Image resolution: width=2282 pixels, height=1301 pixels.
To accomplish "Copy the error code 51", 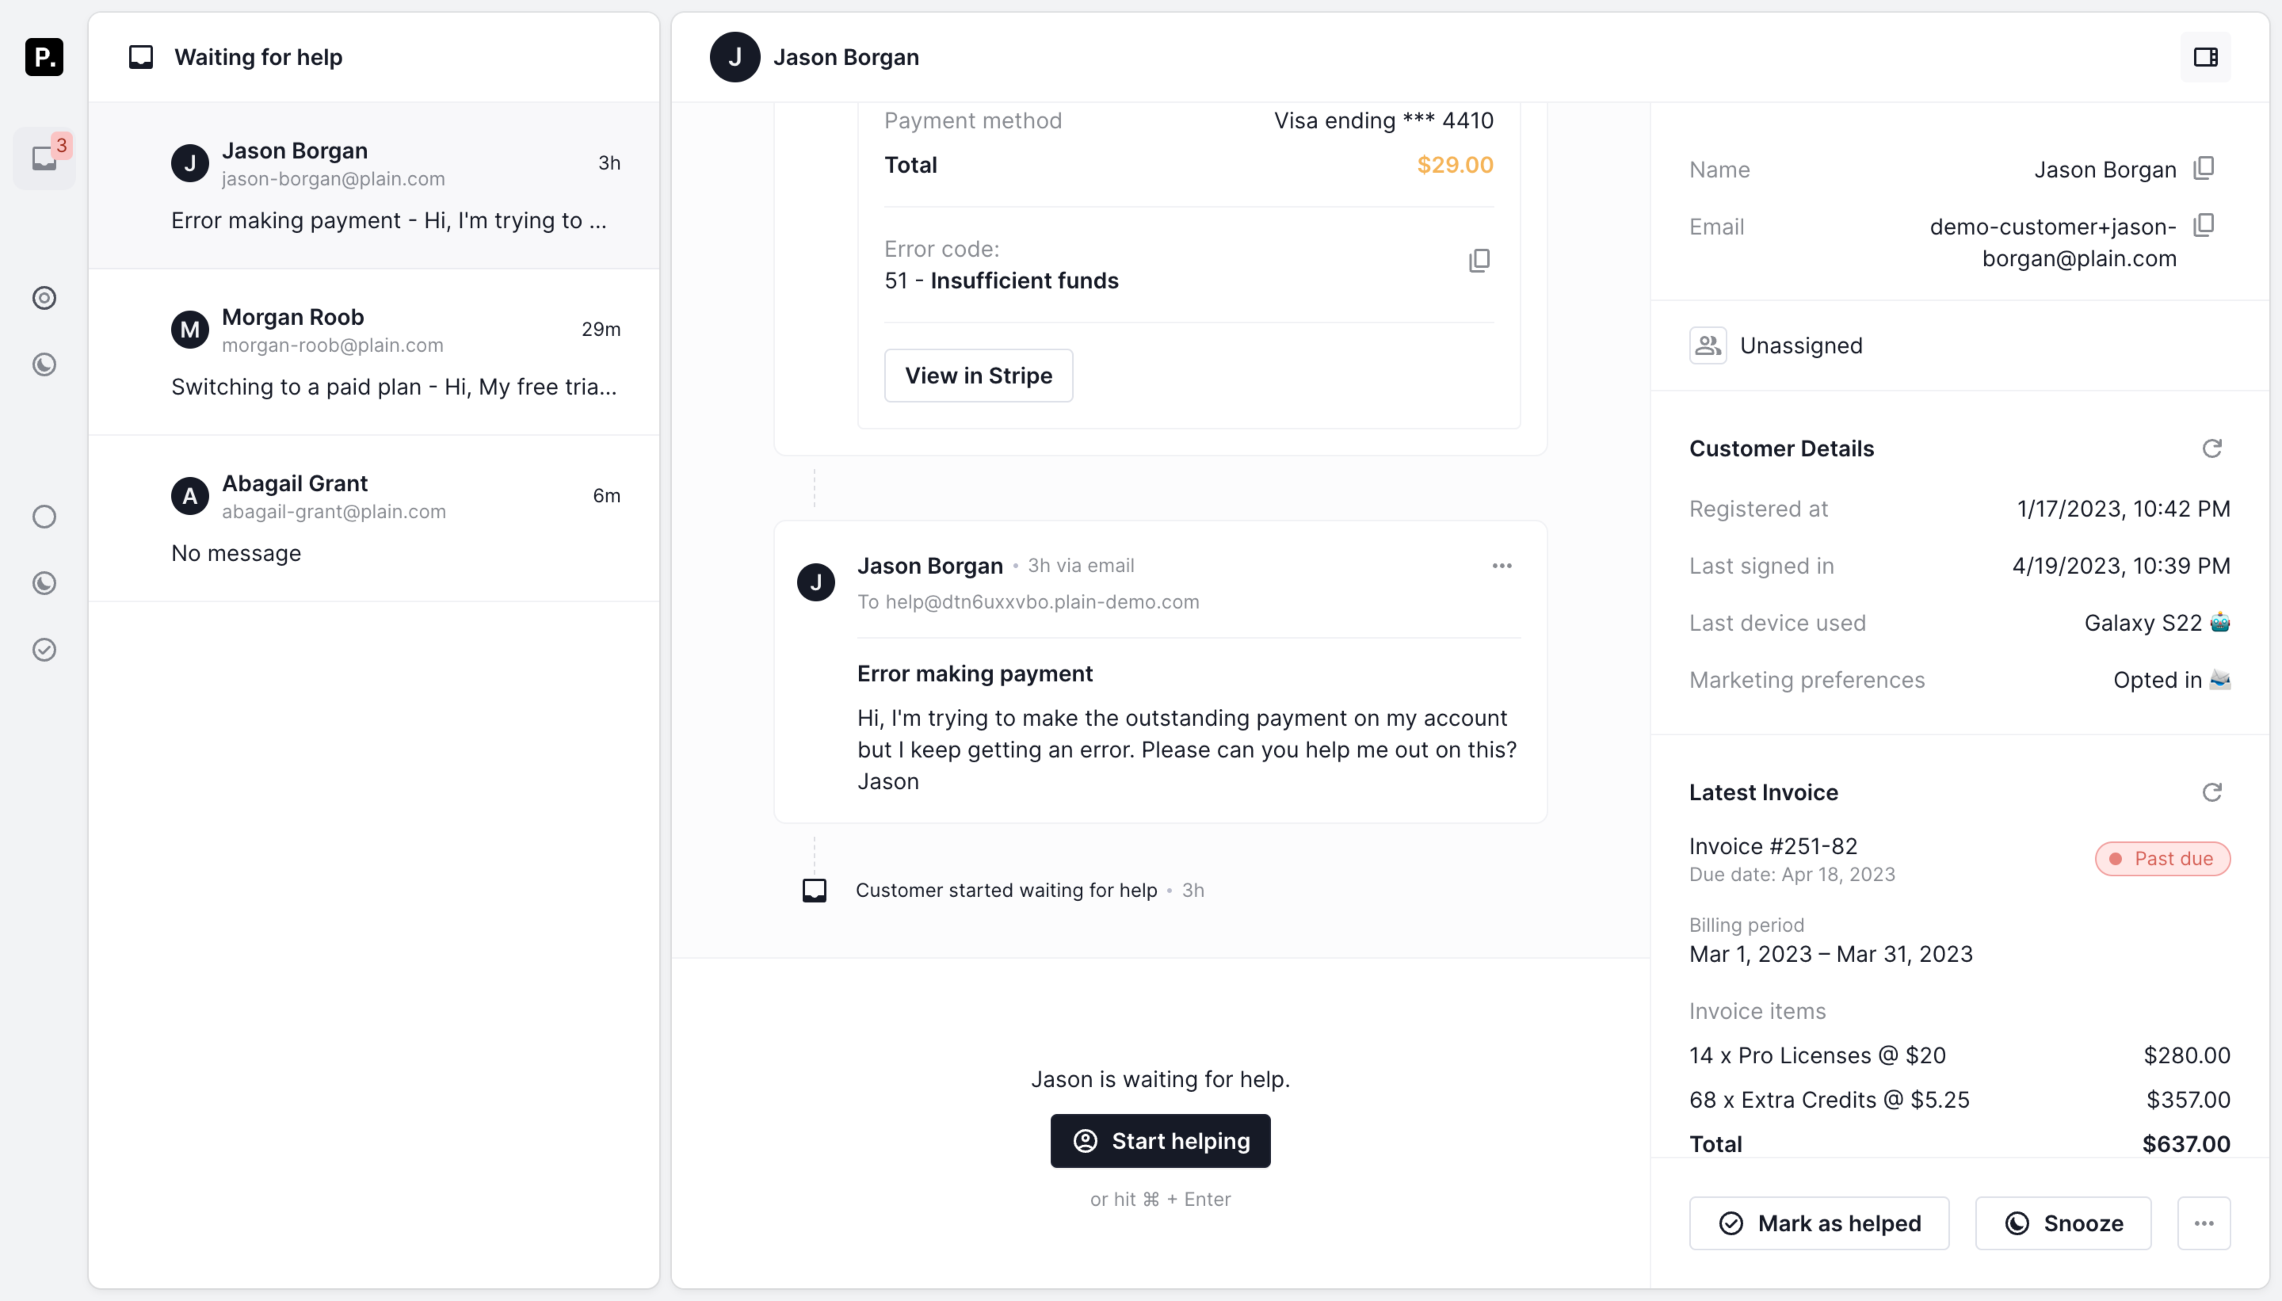I will pyautogui.click(x=1480, y=261).
